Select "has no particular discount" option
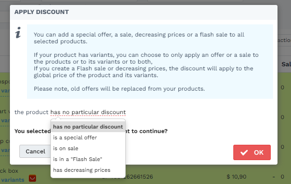Image resolution: width=291 pixels, height=184 pixels. coord(88,127)
